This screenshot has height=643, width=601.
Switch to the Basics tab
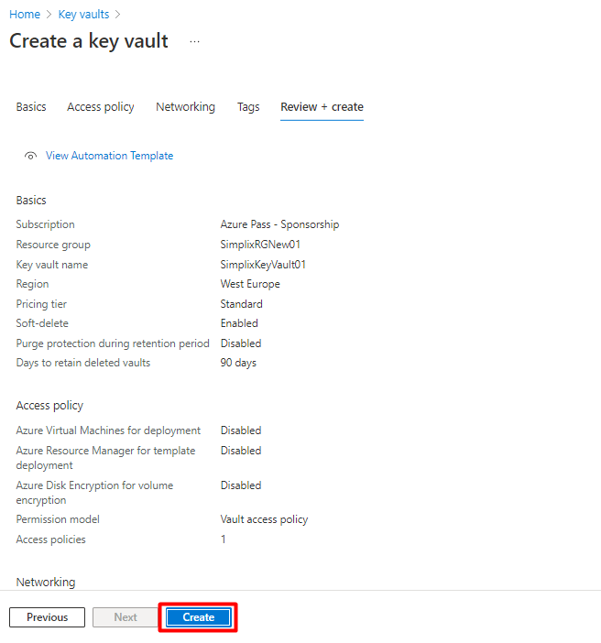31,107
